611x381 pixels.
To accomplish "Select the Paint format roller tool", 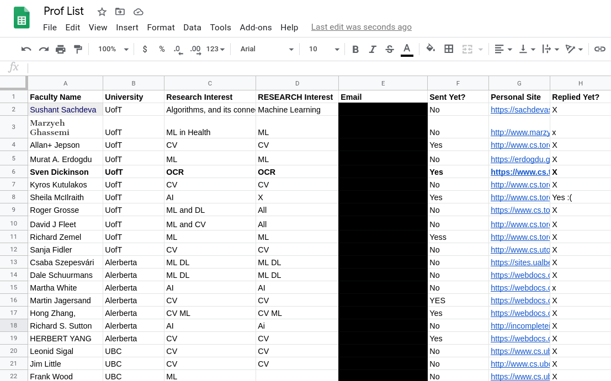I will tap(78, 49).
